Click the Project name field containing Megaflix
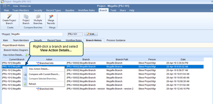 (37, 34)
